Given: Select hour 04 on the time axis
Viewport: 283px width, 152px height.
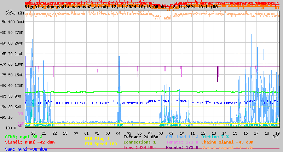Looking at the screenshot, I should pyautogui.click(x=118, y=133).
